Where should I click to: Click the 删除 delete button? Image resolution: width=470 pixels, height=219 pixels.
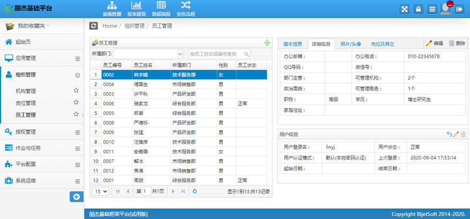pos(457,43)
